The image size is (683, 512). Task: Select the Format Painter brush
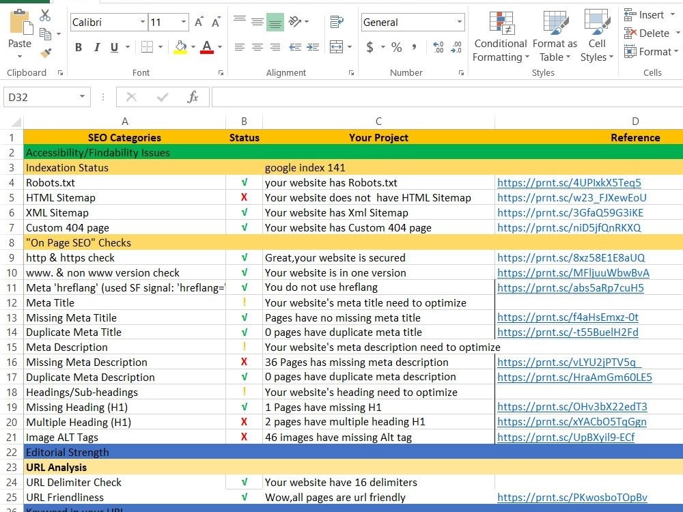pyautogui.click(x=45, y=53)
